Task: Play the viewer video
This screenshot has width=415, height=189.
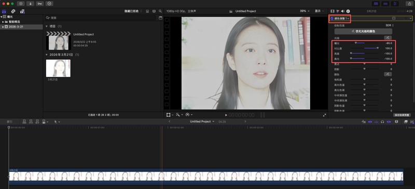Action: [x=226, y=115]
